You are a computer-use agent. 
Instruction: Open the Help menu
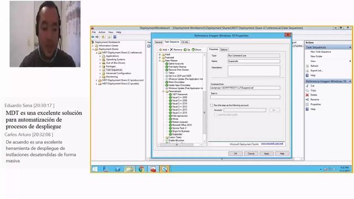point(118,32)
